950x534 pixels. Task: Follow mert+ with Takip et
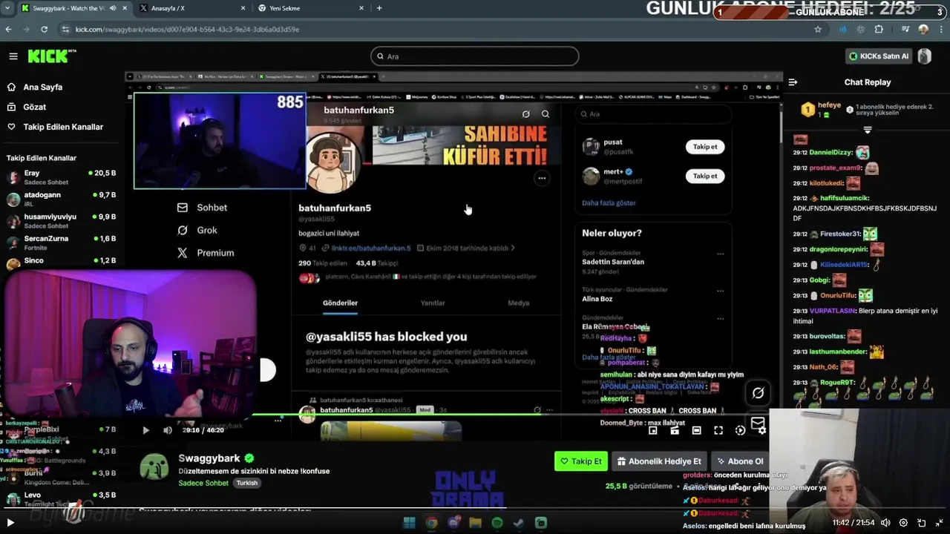pyautogui.click(x=705, y=177)
